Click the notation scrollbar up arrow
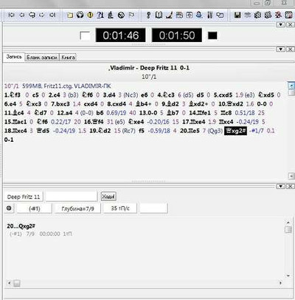This screenshot has height=300, width=295. point(291,86)
